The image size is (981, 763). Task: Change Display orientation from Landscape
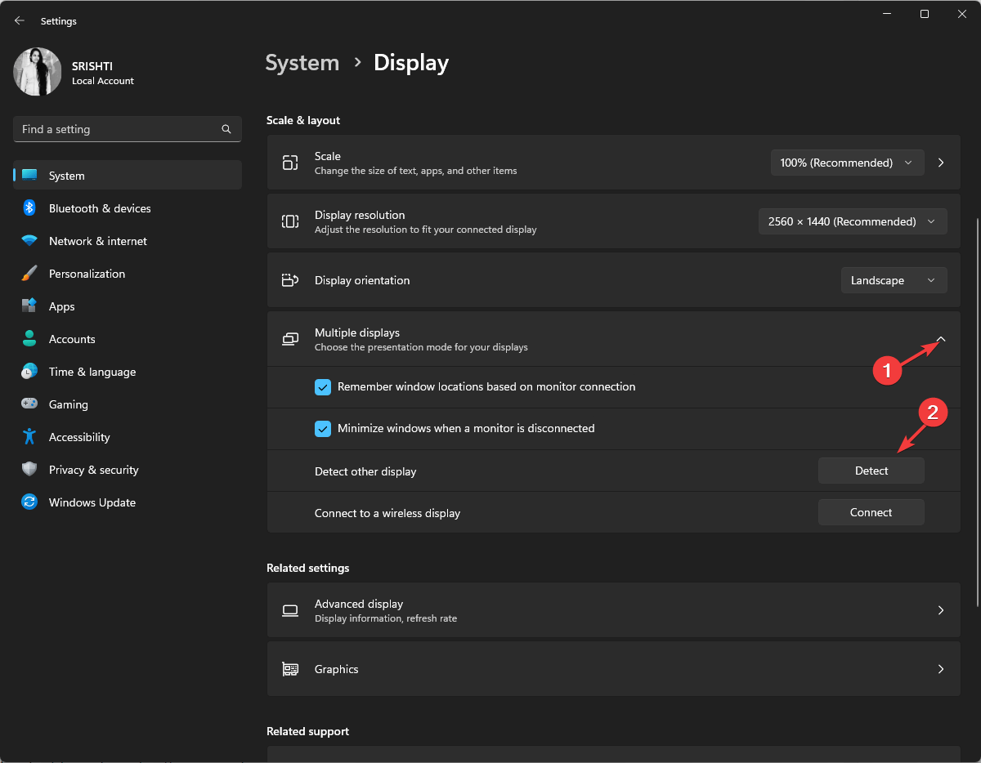(x=894, y=279)
